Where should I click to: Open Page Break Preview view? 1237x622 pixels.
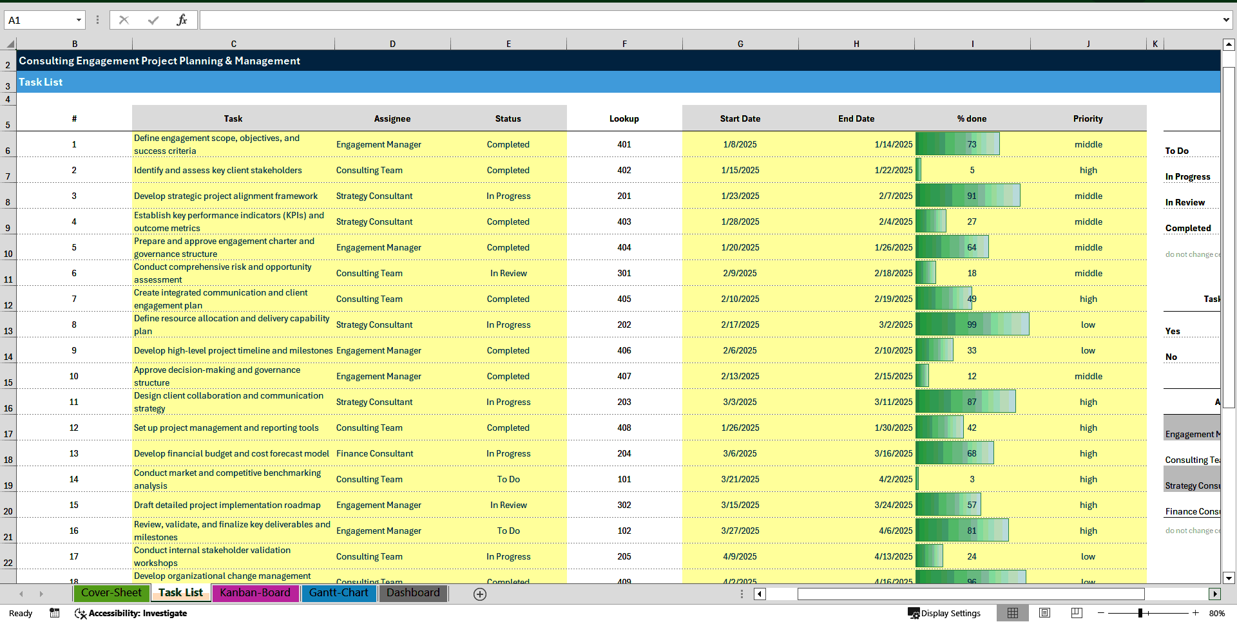pos(1076,613)
